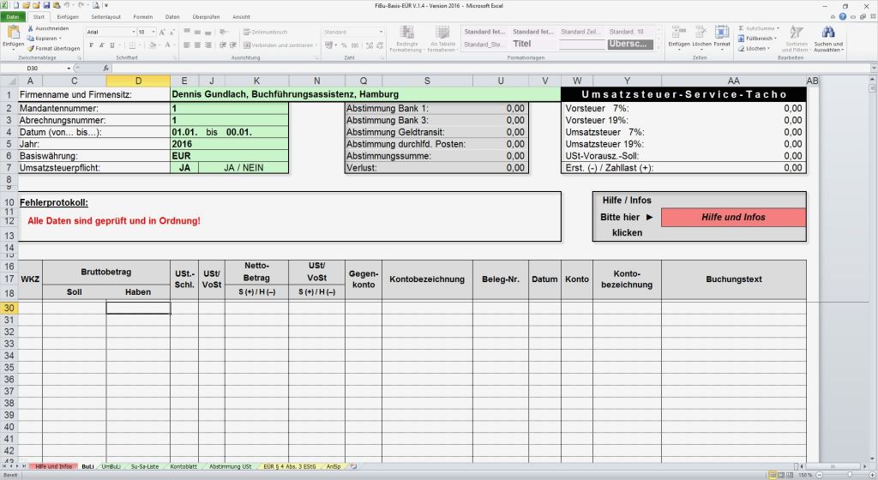Click Zeilenumbruch wrap text button
Screen dimensions: 878x480
click(x=266, y=33)
